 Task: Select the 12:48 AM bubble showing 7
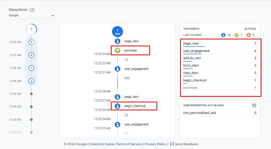[31, 68]
